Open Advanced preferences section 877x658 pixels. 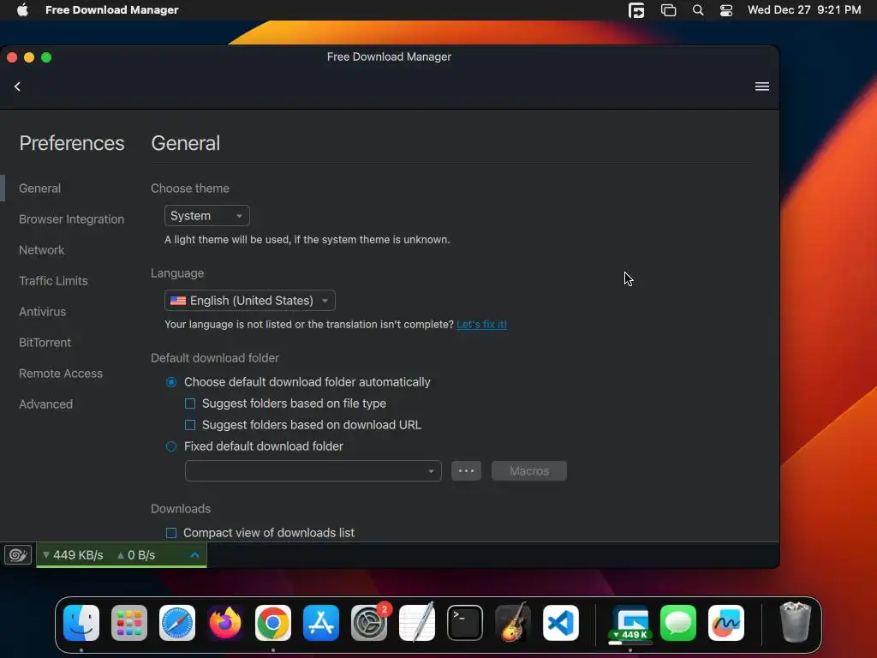46,404
